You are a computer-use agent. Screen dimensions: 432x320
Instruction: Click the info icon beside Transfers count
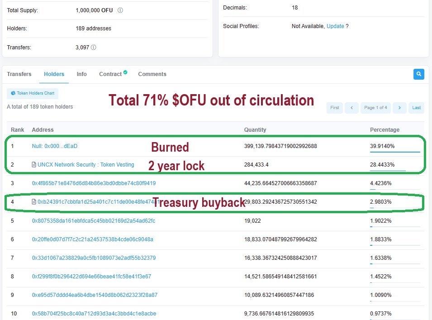pos(93,48)
